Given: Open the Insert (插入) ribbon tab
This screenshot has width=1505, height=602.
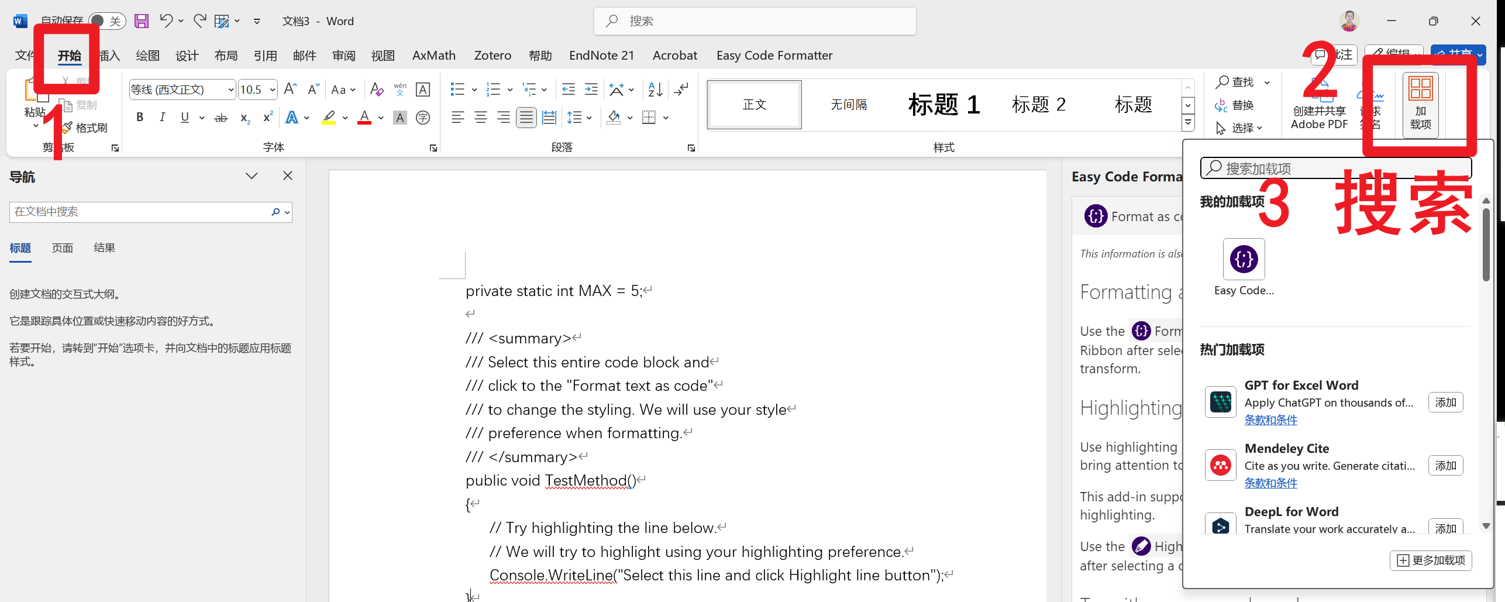Looking at the screenshot, I should click(x=109, y=56).
